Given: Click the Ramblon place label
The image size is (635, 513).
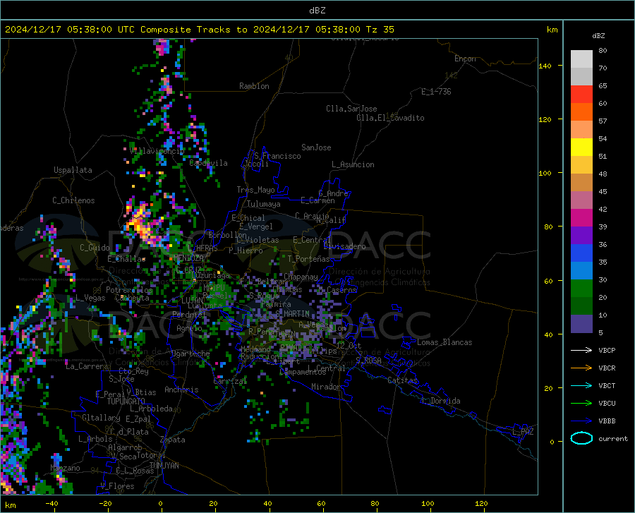Looking at the screenshot, I should pyautogui.click(x=254, y=86).
